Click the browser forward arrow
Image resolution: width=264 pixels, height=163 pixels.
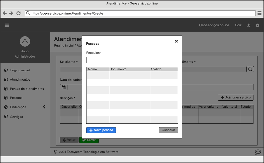click(11, 13)
